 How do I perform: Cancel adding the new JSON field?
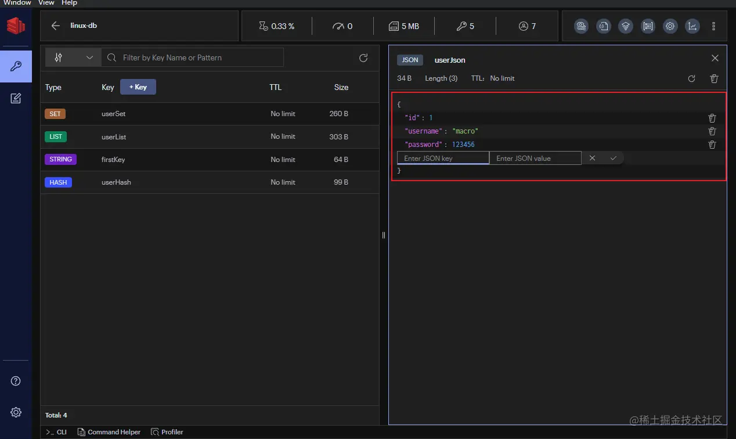[592, 158]
